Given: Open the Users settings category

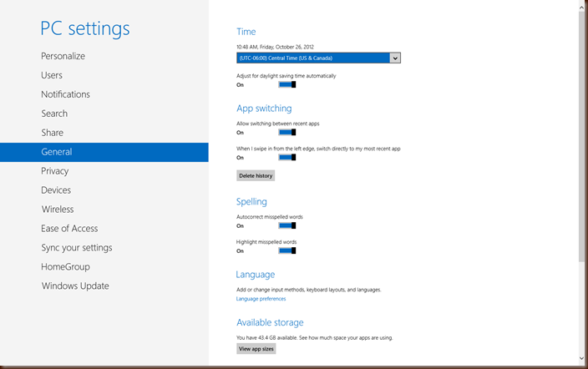Looking at the screenshot, I should [x=52, y=75].
